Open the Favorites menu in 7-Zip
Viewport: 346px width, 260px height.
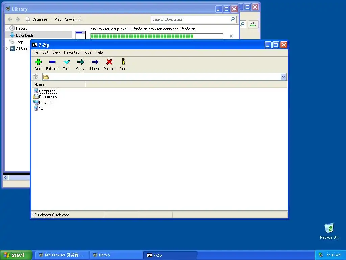72,52
